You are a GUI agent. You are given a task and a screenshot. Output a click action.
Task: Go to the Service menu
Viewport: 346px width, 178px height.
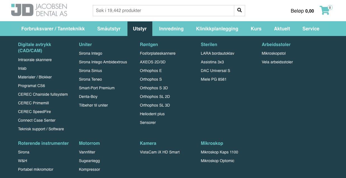point(311,29)
